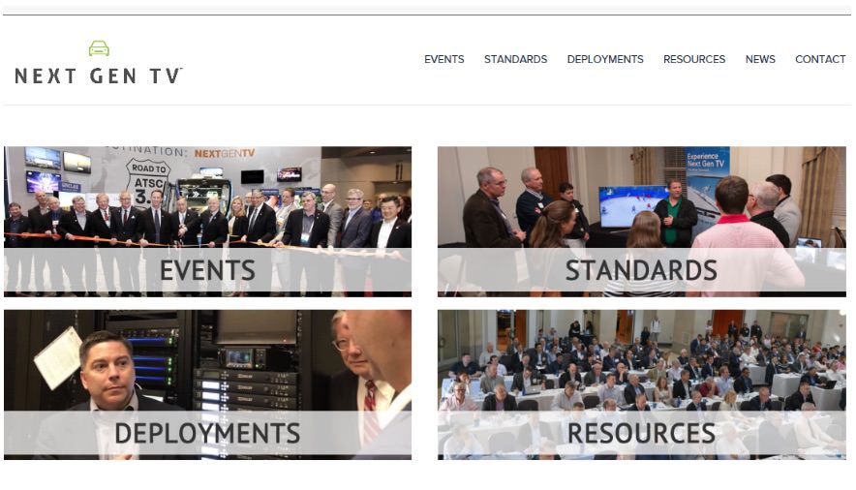Open the Events navigation menu item
The height and width of the screenshot is (490, 856).
pyautogui.click(x=443, y=59)
